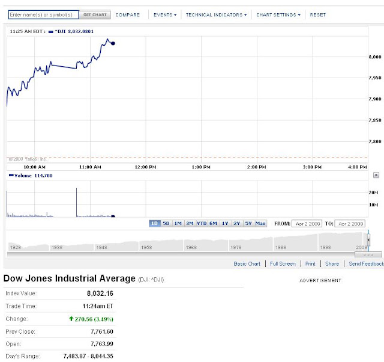The width and height of the screenshot is (384, 362).
Task: Click RESET to restore the chart
Action: click(317, 15)
